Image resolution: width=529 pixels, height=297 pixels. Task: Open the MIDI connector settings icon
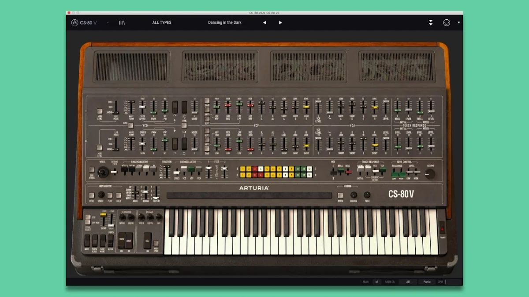(446, 22)
